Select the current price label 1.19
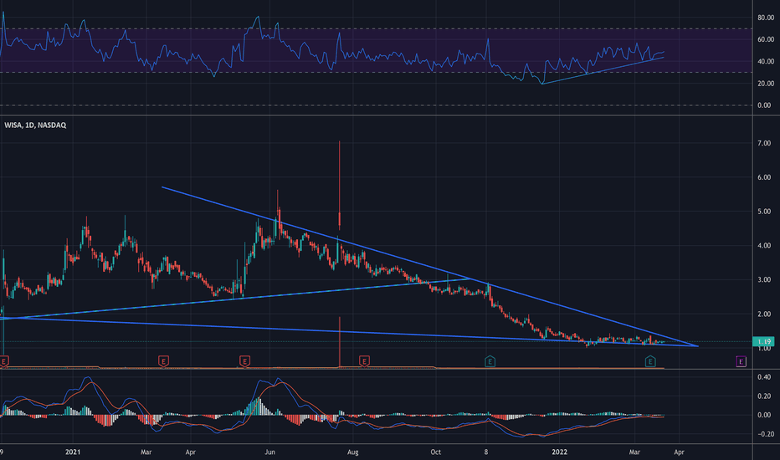 tap(763, 341)
